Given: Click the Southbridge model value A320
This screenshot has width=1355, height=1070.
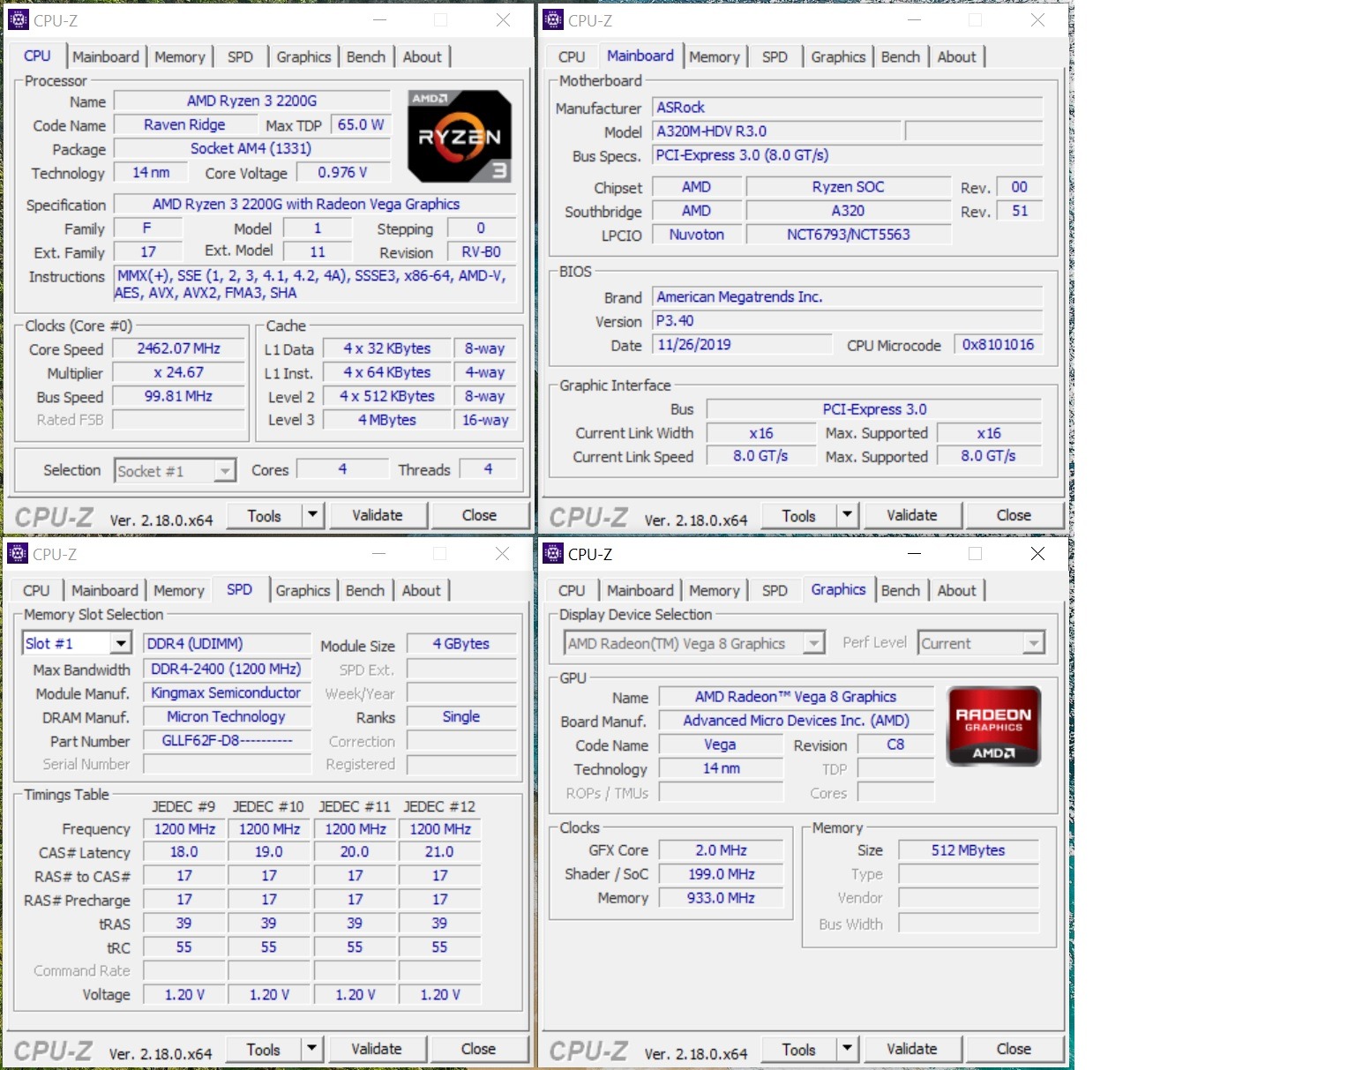Looking at the screenshot, I should pyautogui.click(x=849, y=210).
